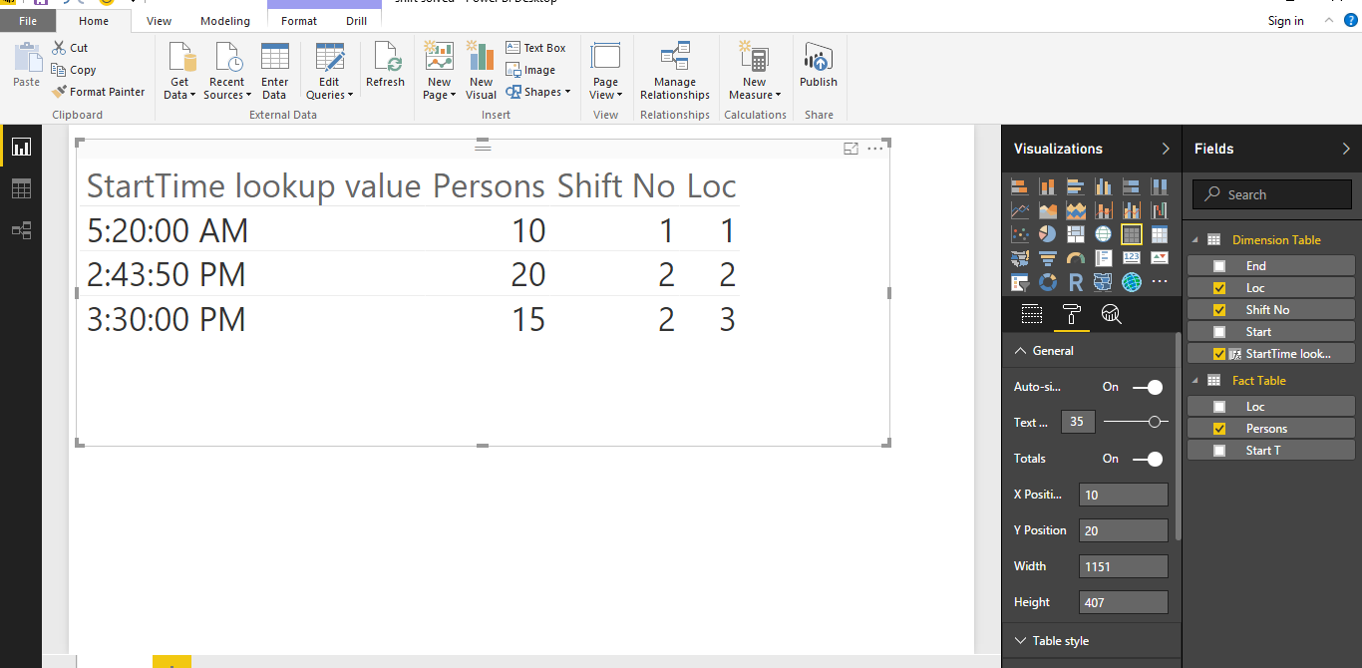Adjust the Text size slider
Viewport: 1362px width, 668px height.
pyautogui.click(x=1156, y=423)
